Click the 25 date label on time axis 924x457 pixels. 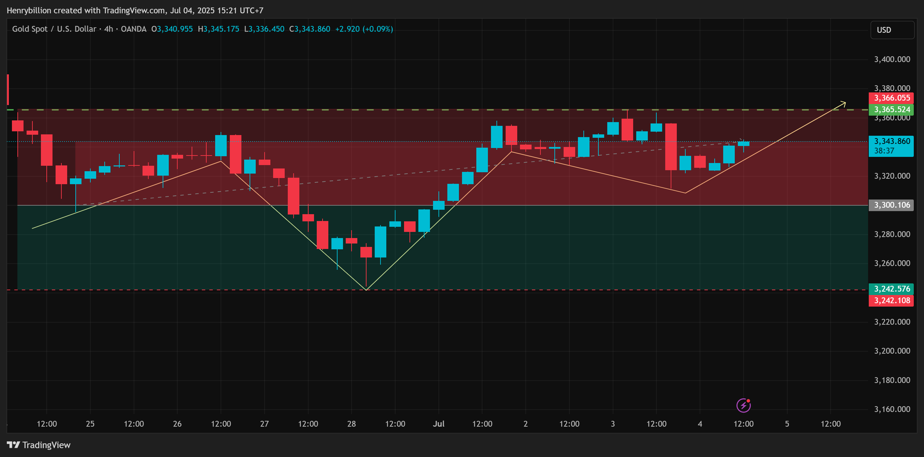coord(90,424)
